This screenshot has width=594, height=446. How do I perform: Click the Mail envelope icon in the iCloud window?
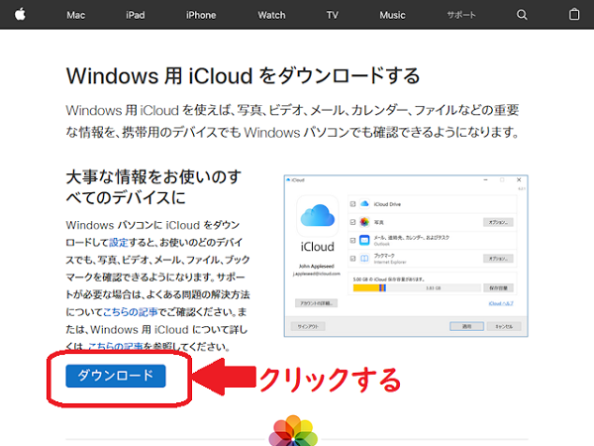(x=364, y=240)
